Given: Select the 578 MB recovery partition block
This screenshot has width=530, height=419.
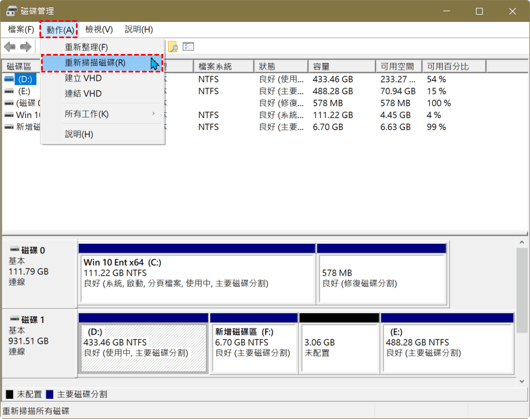Looking at the screenshot, I should [x=381, y=274].
